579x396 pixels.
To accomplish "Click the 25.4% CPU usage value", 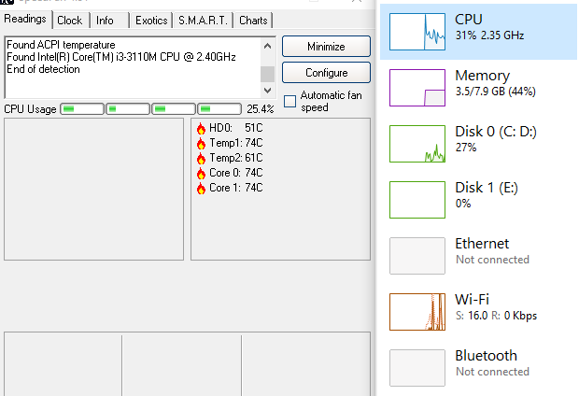I will pyautogui.click(x=261, y=109).
